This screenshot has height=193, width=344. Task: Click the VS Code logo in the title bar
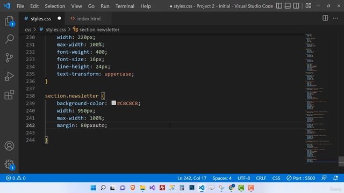click(x=7, y=6)
